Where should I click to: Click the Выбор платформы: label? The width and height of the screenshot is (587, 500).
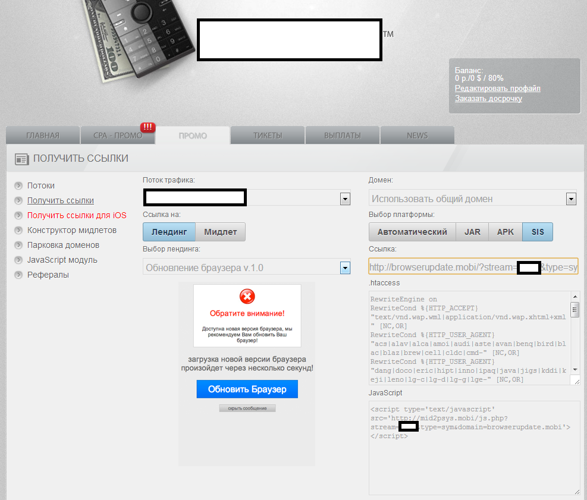(401, 215)
